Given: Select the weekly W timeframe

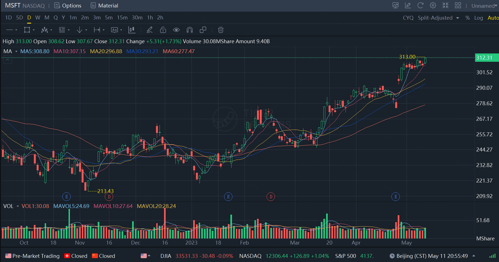Looking at the screenshot, I should (38, 18).
